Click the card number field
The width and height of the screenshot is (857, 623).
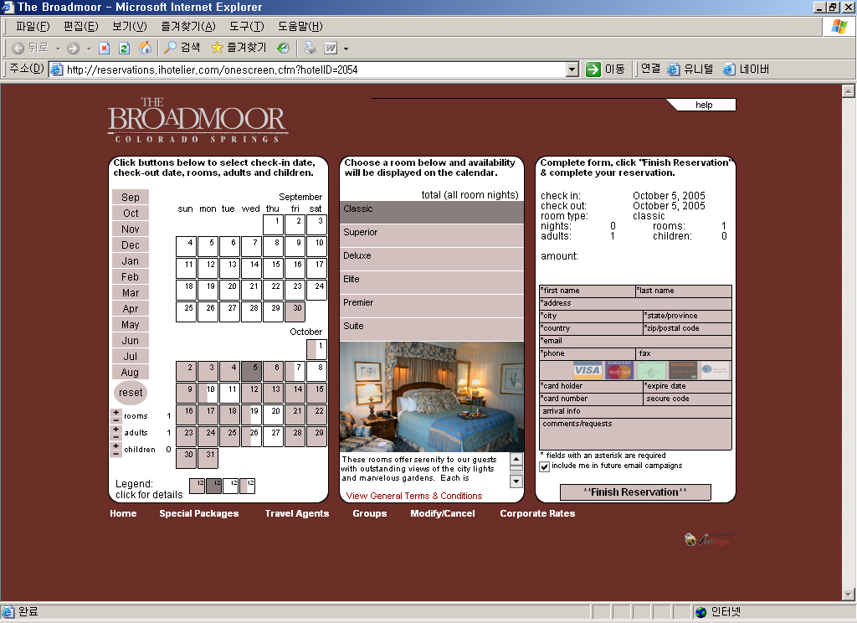pyautogui.click(x=591, y=399)
